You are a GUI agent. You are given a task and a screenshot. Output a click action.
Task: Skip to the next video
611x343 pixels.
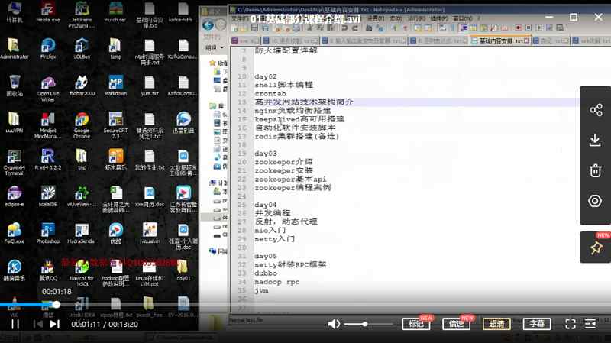tap(54, 324)
